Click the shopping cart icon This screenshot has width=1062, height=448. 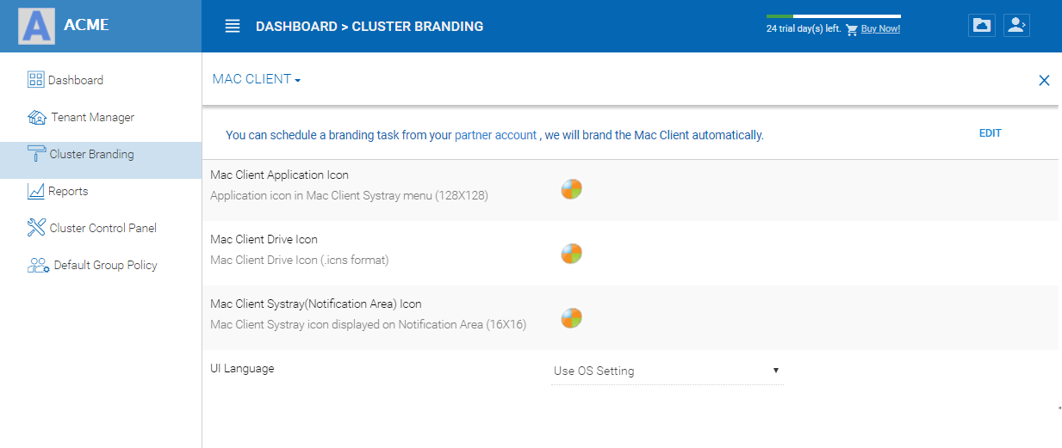click(852, 29)
